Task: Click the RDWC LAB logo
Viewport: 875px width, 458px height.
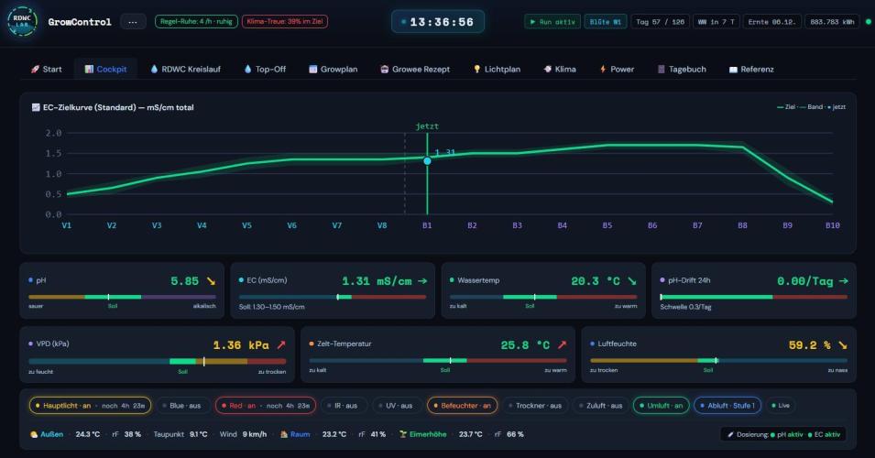Action: tap(22, 22)
